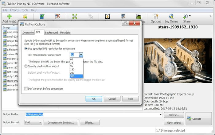The image size is (215, 135).
Task: Click the stairs preview image
Action: [178, 61]
